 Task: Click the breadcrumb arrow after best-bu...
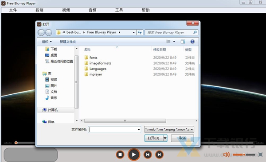(84, 32)
